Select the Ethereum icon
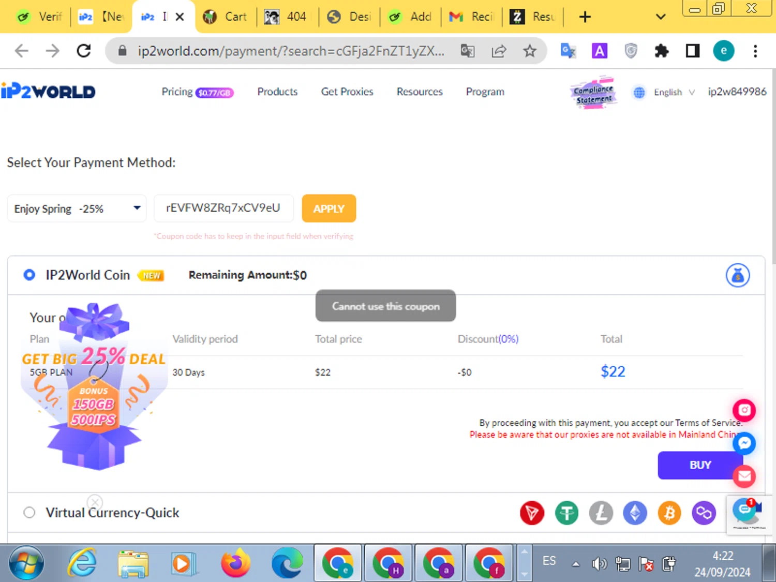Screen dimensions: 776x582 point(635,513)
